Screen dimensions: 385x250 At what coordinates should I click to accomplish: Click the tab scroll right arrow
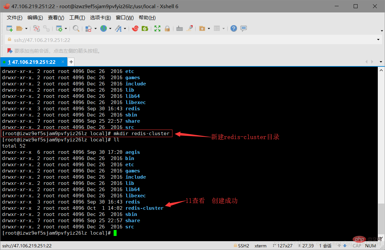coord(372,62)
